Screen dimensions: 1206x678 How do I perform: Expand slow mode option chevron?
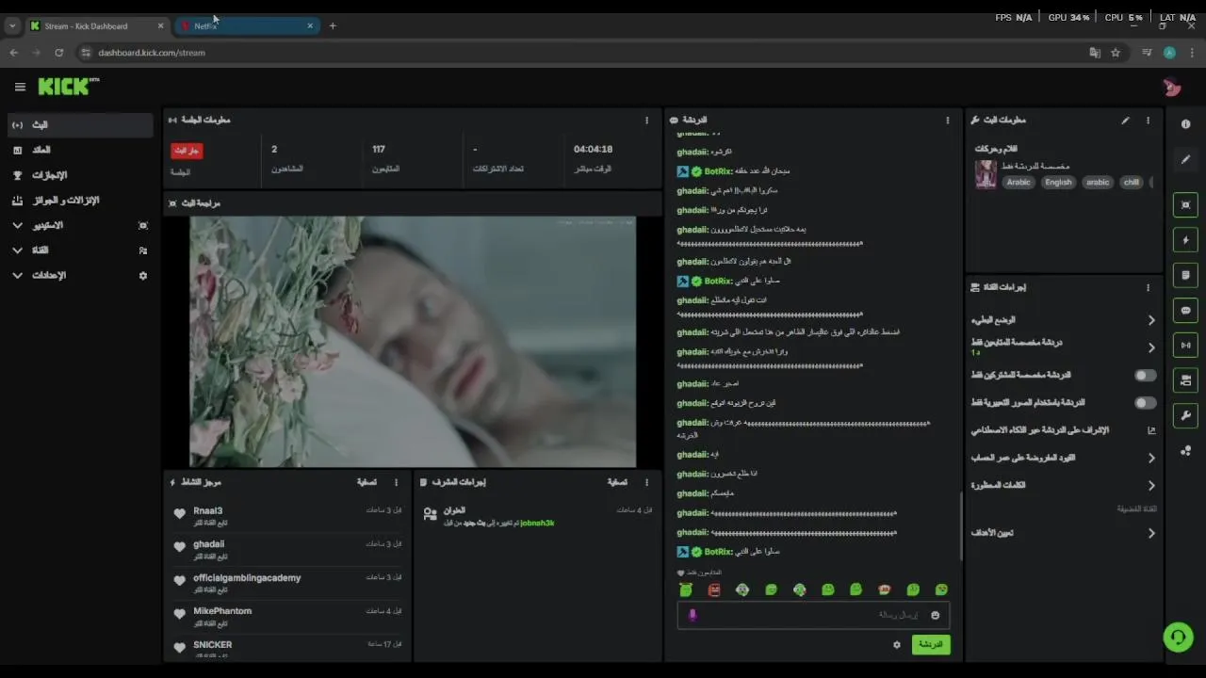pos(1151,320)
